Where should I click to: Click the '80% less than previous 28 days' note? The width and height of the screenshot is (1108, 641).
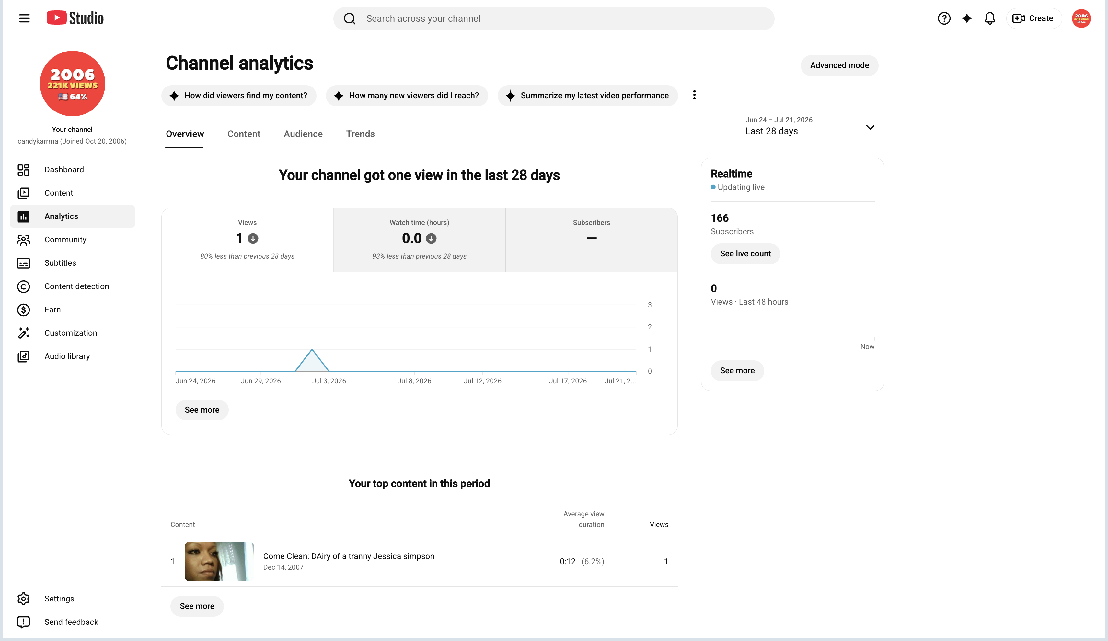[247, 256]
